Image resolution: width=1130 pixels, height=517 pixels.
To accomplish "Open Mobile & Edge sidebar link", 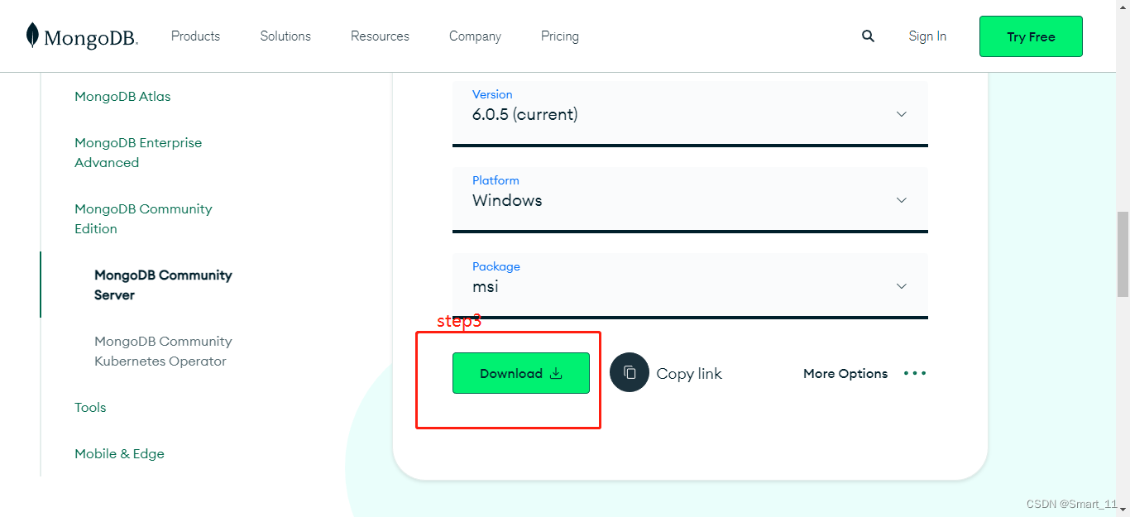I will 119,454.
